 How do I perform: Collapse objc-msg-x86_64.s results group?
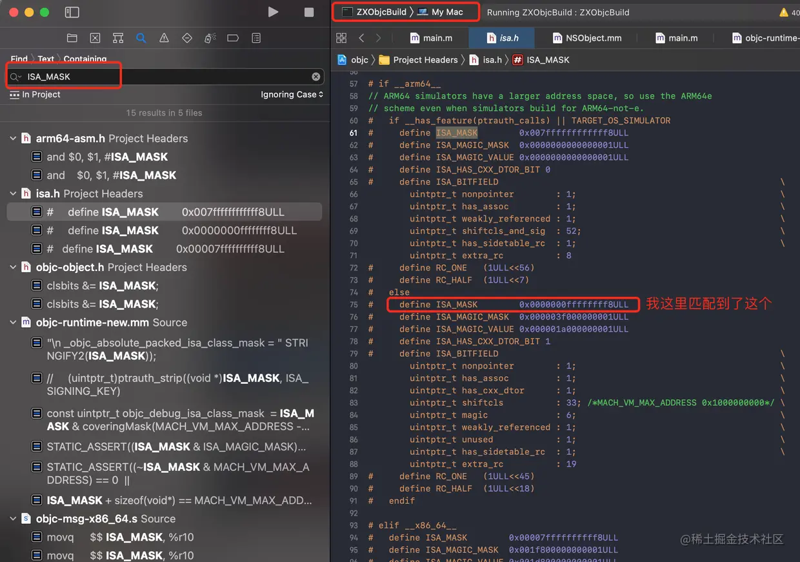[13, 519]
